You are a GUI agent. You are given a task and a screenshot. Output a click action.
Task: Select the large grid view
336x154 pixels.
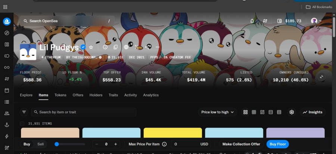[246, 112]
